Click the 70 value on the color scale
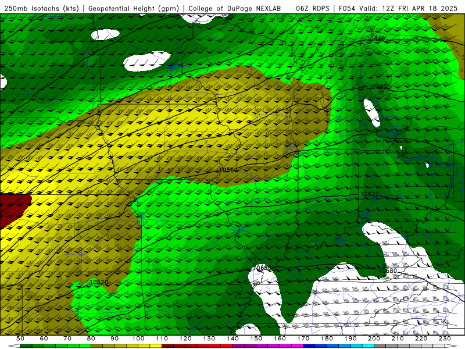This screenshot has width=465, height=349. click(x=67, y=339)
